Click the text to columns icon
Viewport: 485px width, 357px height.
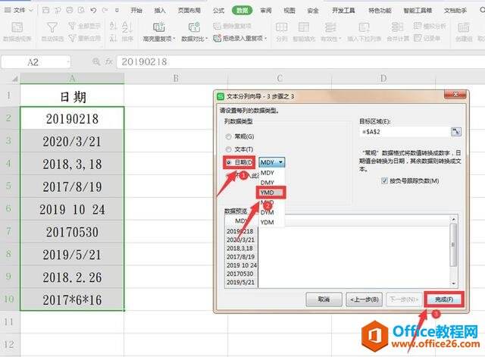281,27
